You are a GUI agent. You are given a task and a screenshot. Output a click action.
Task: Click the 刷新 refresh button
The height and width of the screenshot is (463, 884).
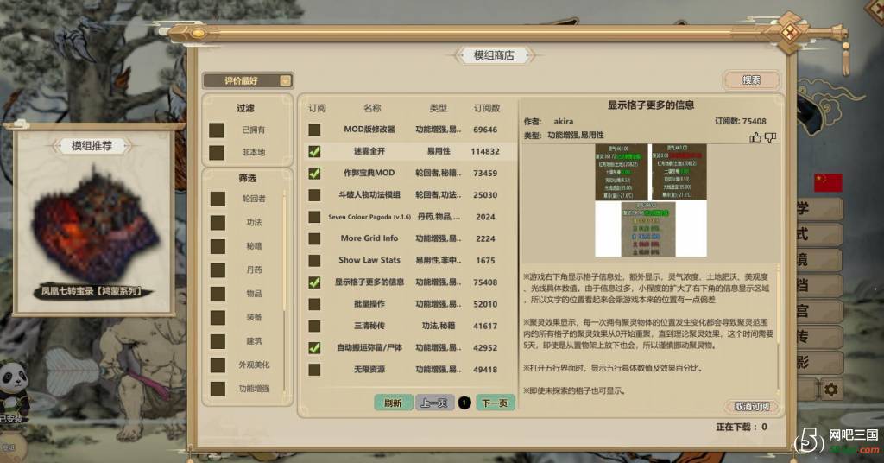[393, 403]
